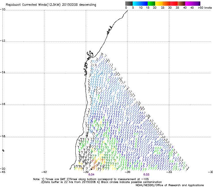Image resolution: width=213 pixels, height=187 pixels.
Task: Click the '-42' longitude axis label
Action: pyautogui.click(x=44, y=172)
